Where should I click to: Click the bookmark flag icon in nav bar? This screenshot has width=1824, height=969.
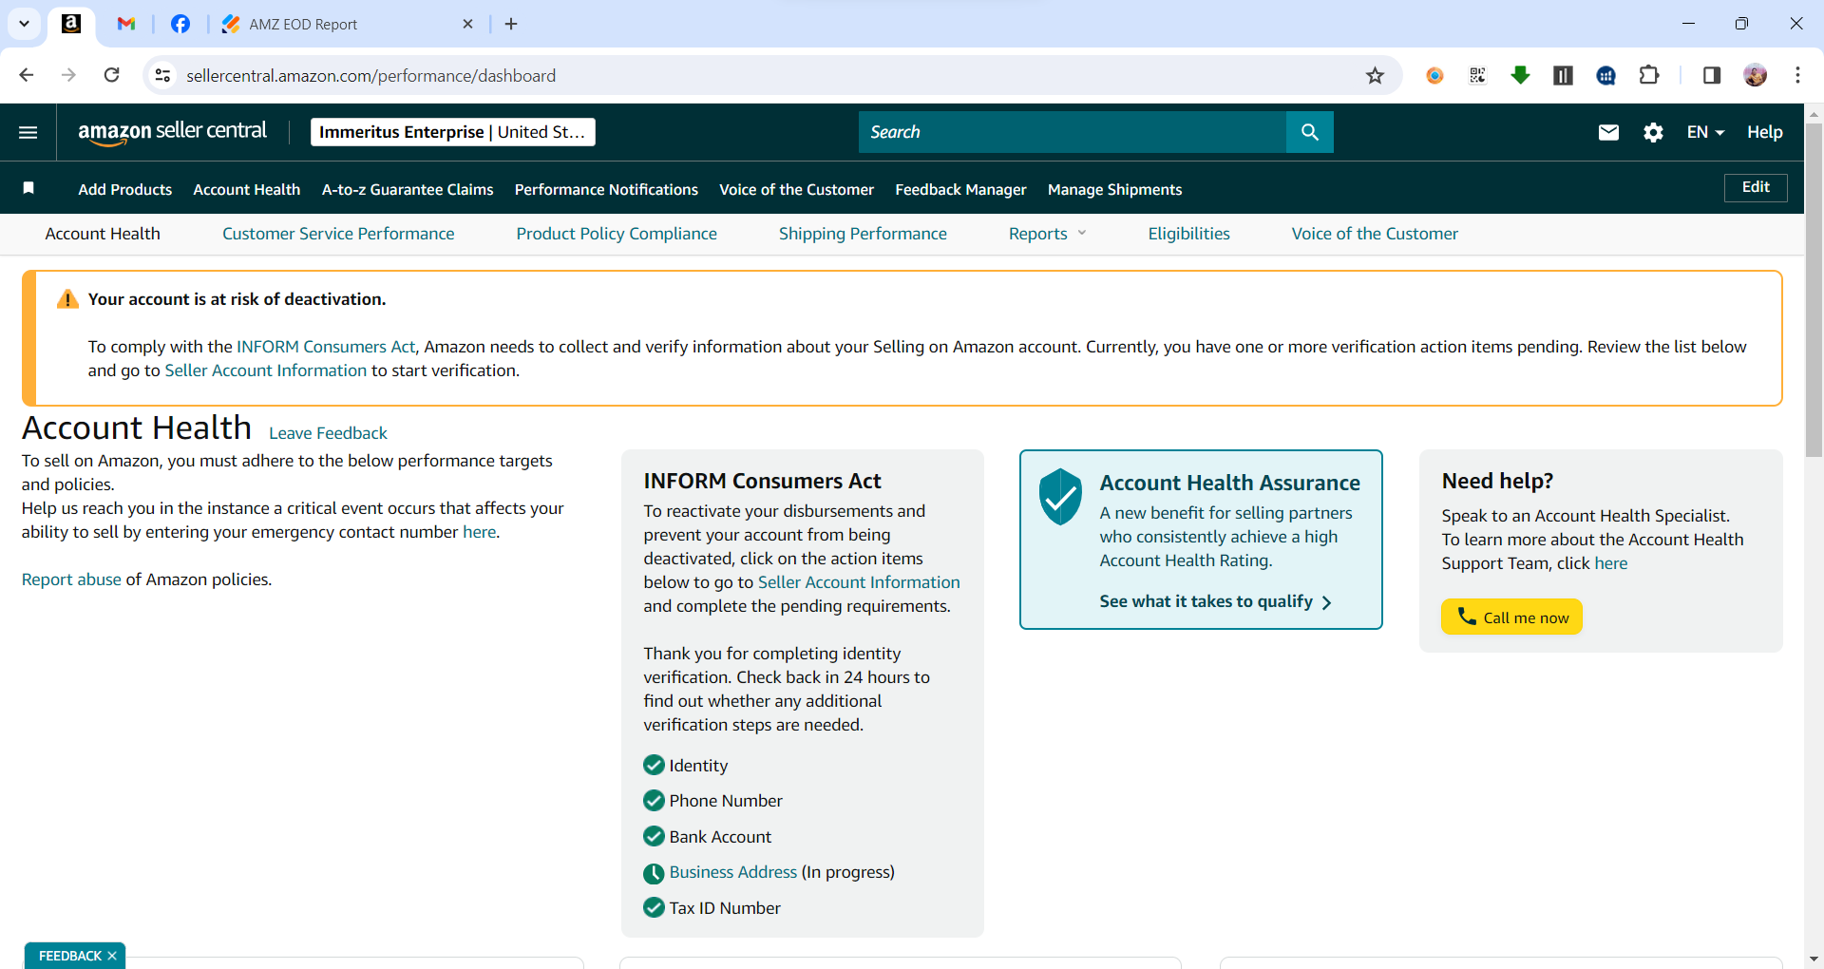(28, 188)
